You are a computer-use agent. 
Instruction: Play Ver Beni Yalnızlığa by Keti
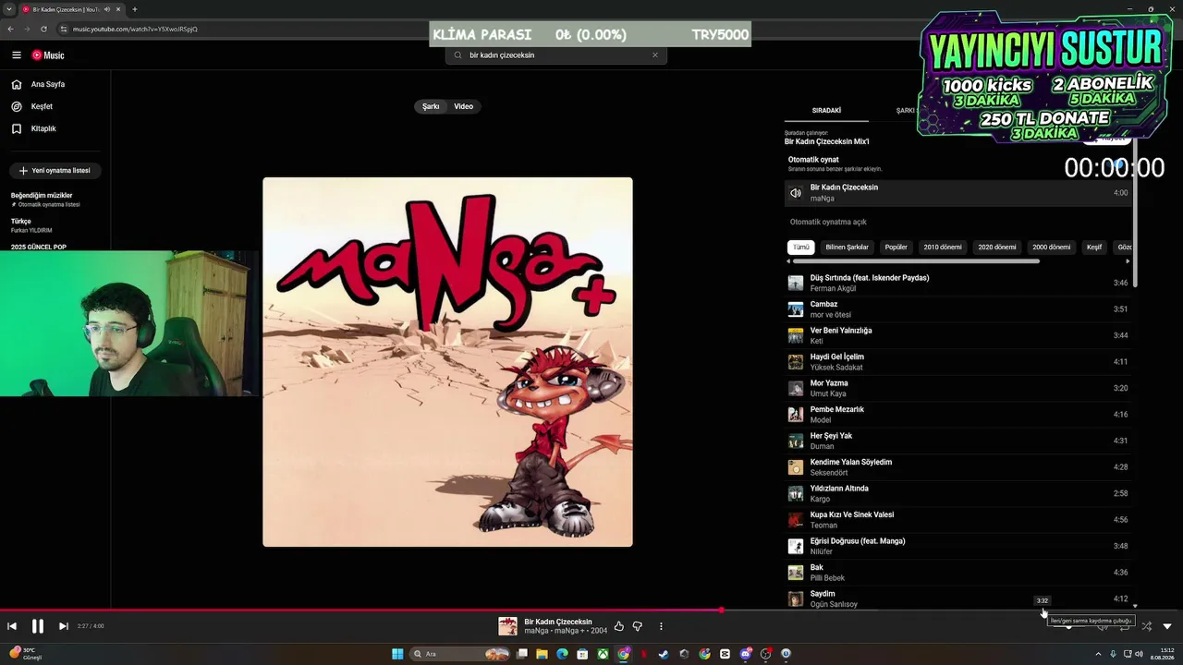(x=957, y=335)
